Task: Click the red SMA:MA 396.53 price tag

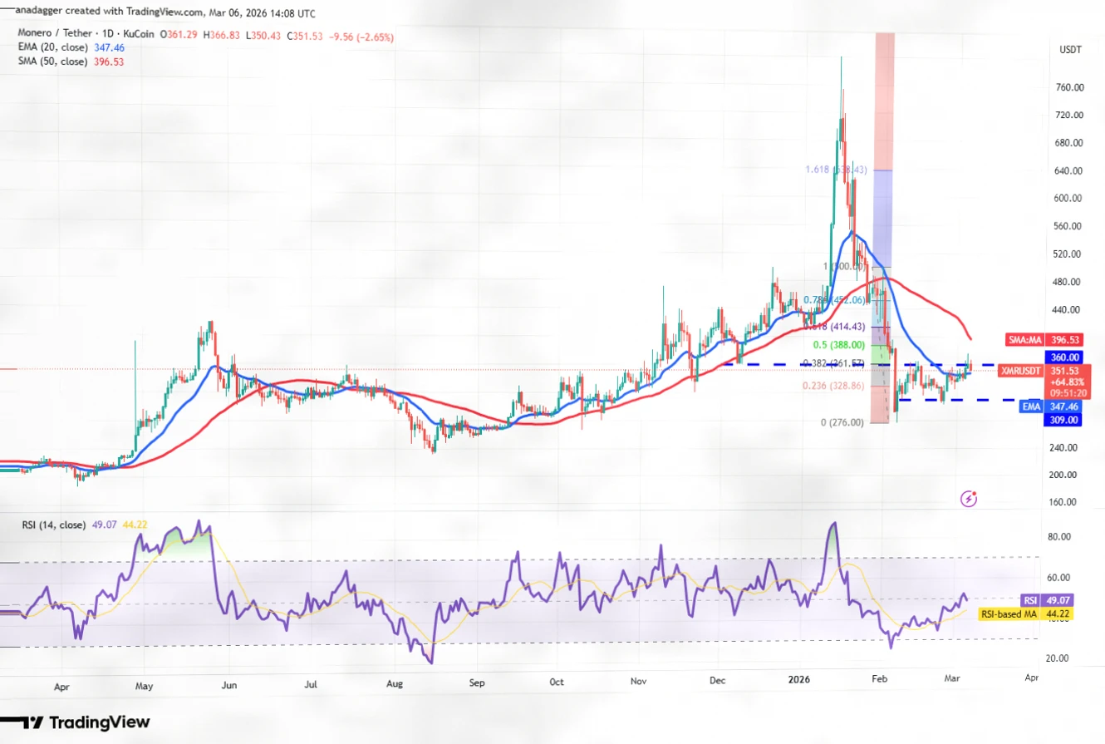Action: point(1059,340)
